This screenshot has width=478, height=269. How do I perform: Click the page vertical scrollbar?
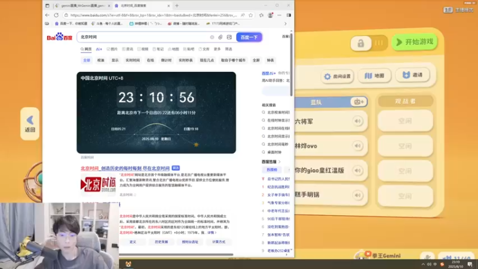tap(292, 66)
